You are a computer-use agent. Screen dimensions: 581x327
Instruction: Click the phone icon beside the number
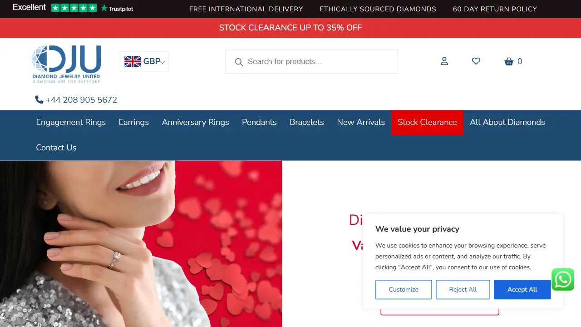(x=39, y=99)
